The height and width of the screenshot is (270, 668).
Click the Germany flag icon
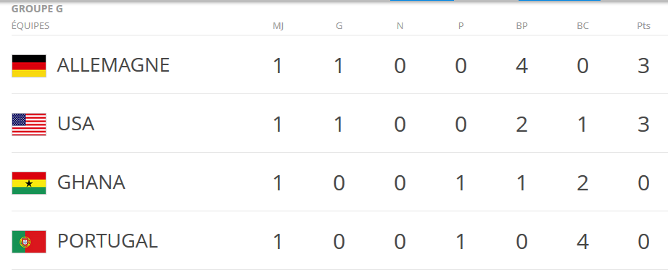(28, 66)
